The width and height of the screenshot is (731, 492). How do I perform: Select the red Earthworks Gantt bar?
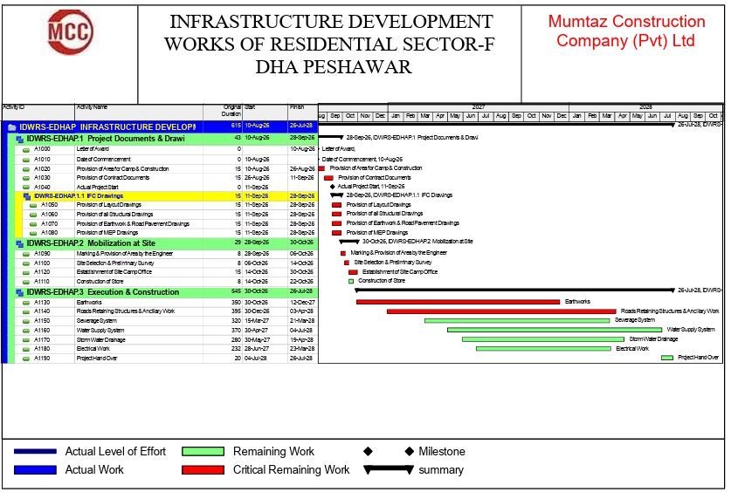point(458,302)
